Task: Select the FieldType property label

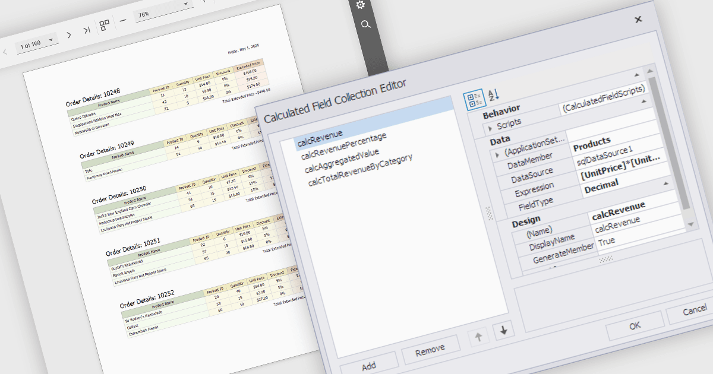Action: point(535,205)
